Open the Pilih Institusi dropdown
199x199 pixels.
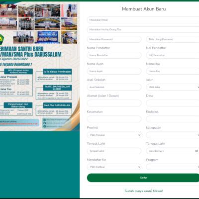point(114,167)
